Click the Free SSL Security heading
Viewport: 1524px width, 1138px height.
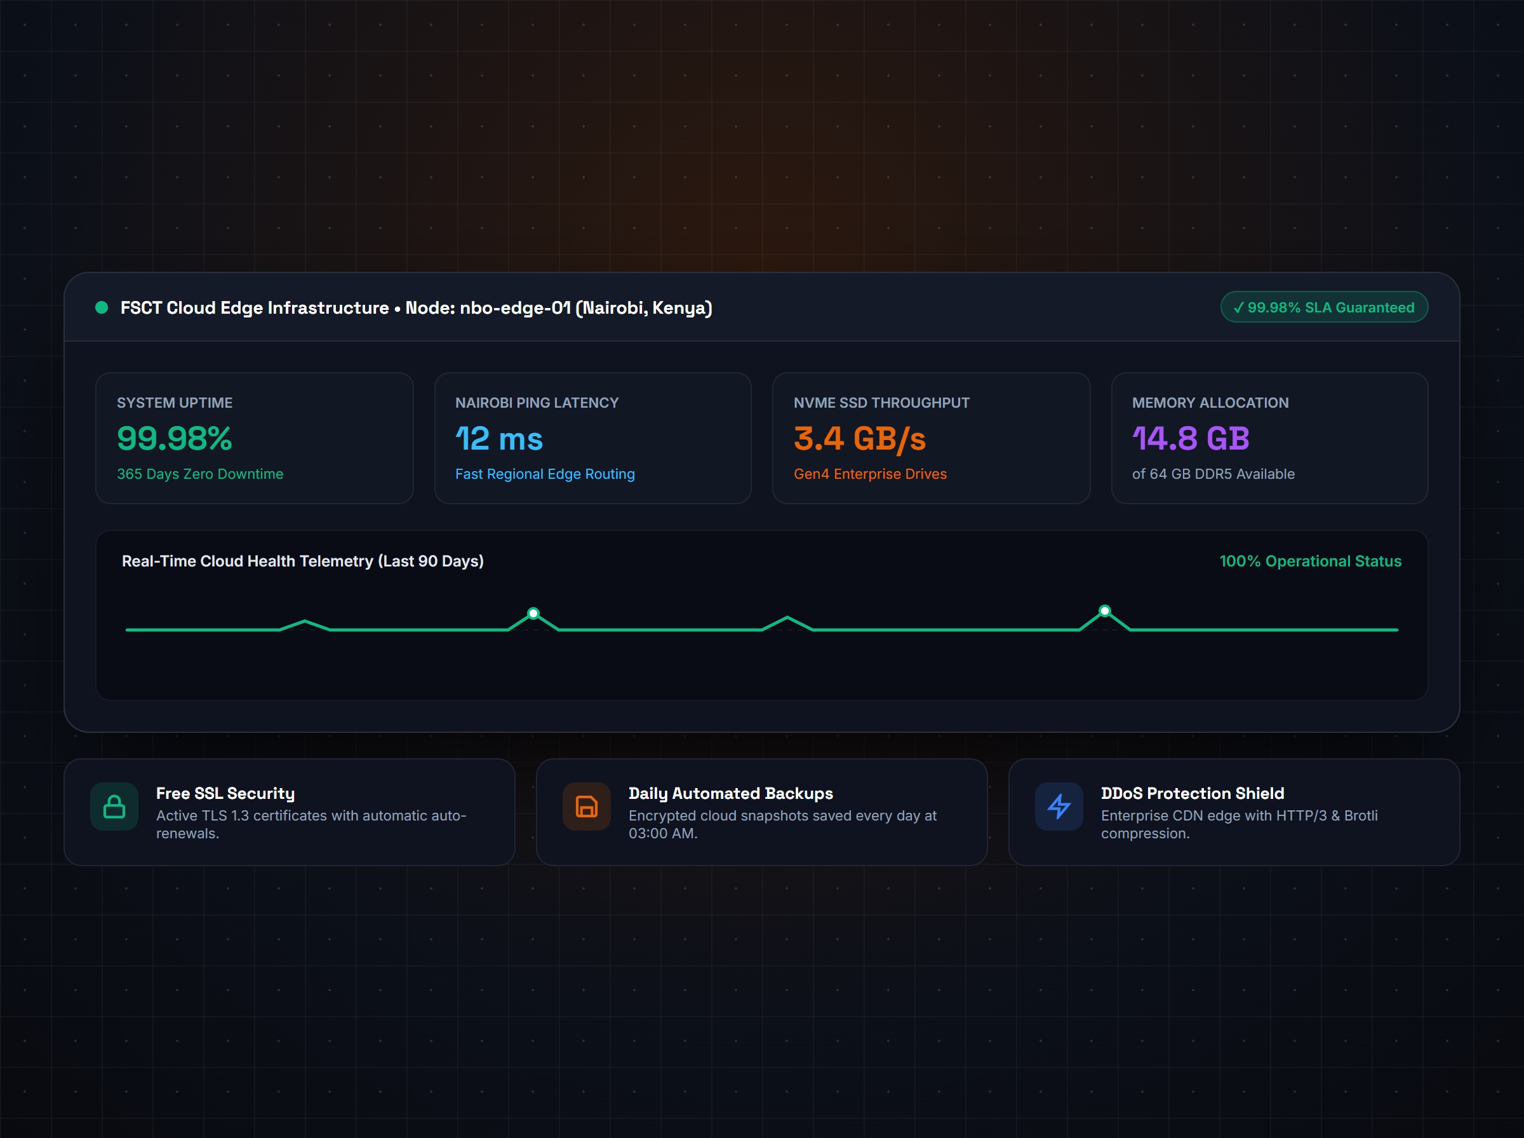(225, 794)
